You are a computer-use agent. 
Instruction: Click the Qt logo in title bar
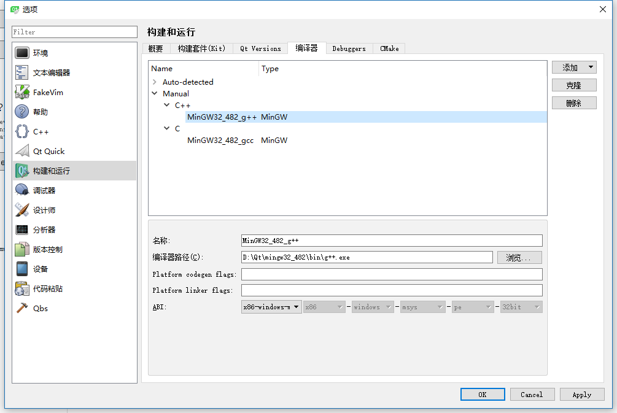pos(14,9)
